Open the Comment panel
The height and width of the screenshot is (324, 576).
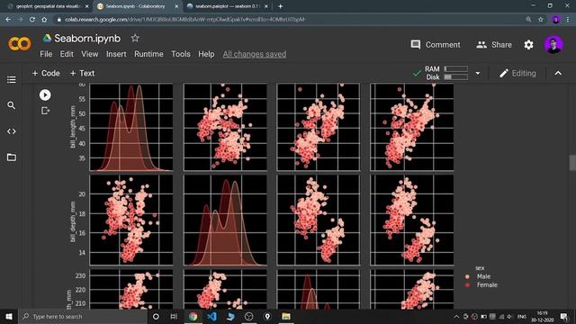pyautogui.click(x=436, y=45)
